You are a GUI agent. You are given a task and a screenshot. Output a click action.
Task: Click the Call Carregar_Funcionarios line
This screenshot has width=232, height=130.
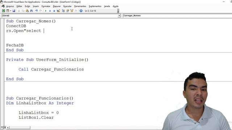click(x=51, y=69)
